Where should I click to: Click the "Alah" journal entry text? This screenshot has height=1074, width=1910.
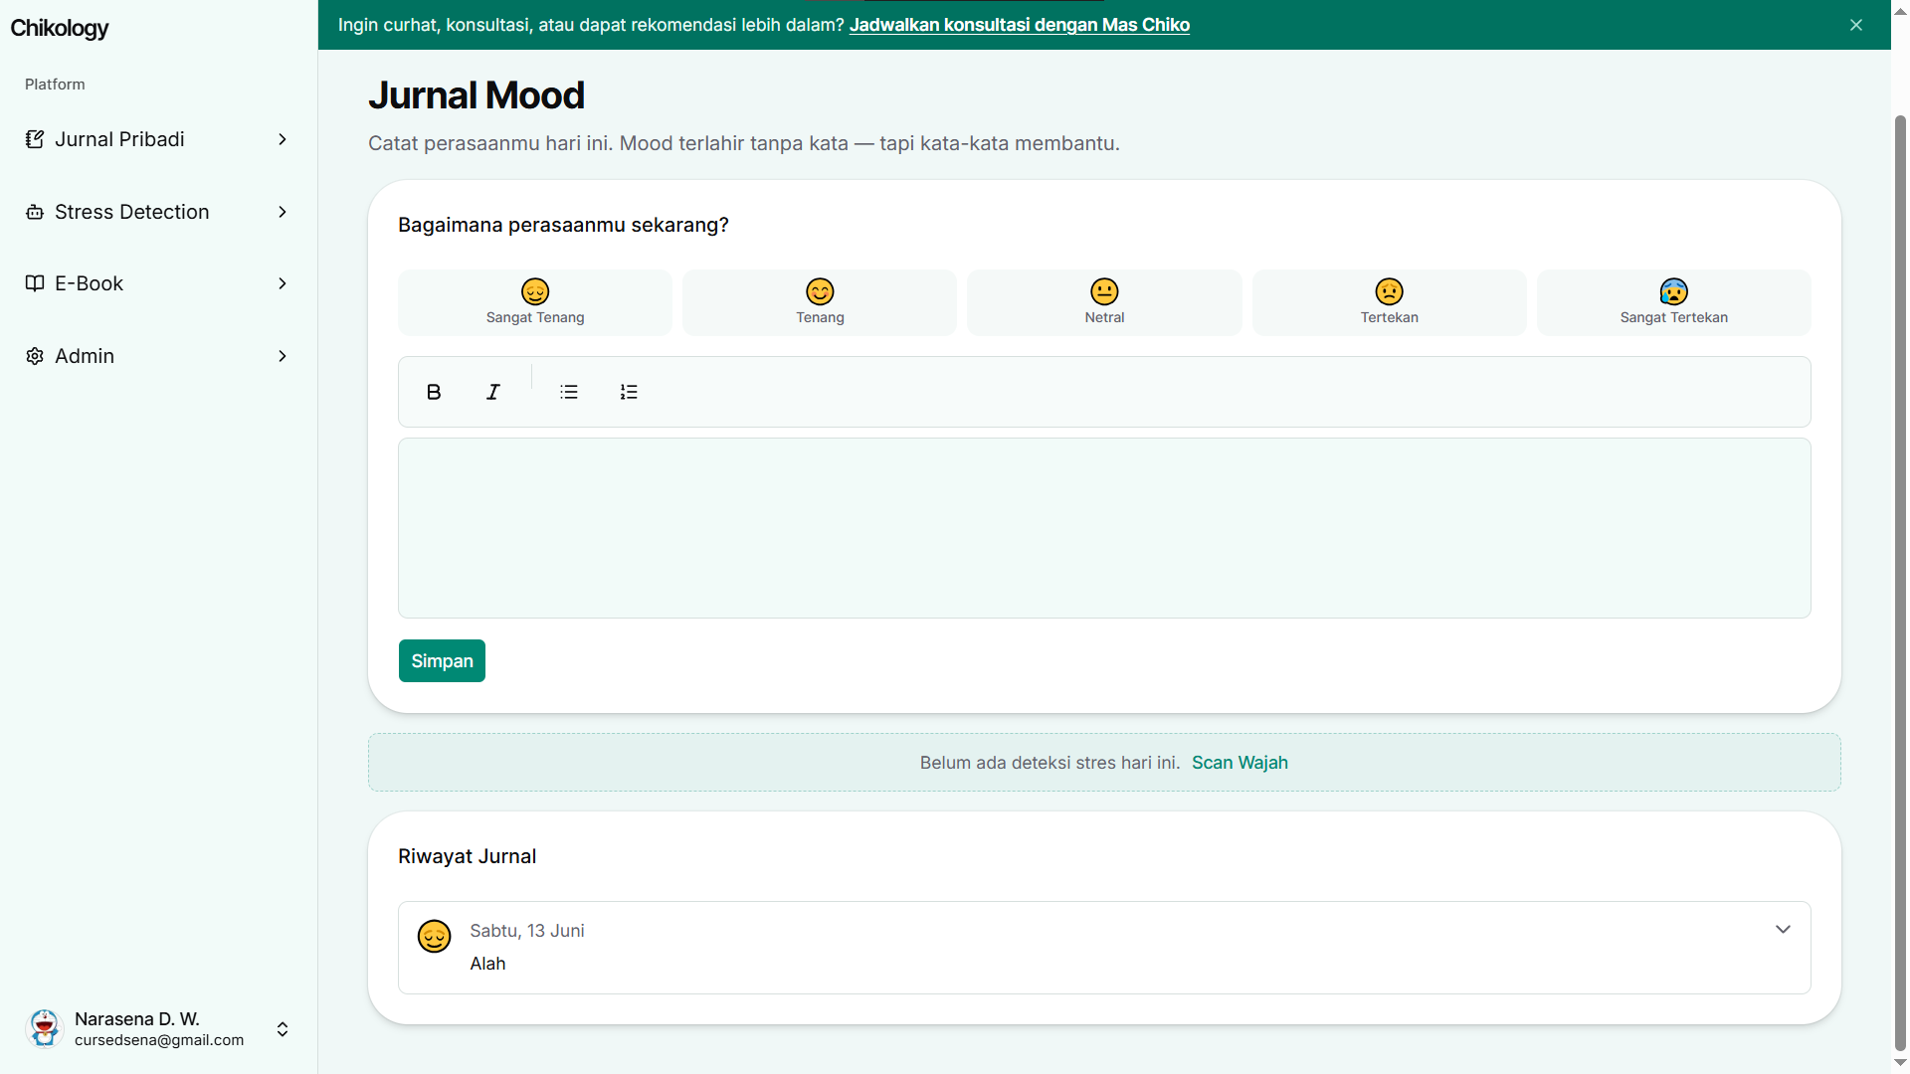(487, 964)
